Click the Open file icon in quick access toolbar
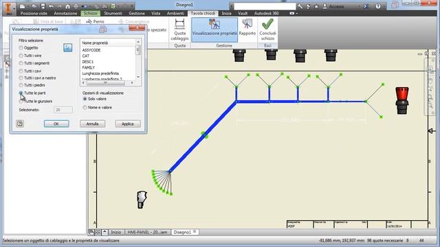Screen dimensions: 440x247 [x=34, y=6]
